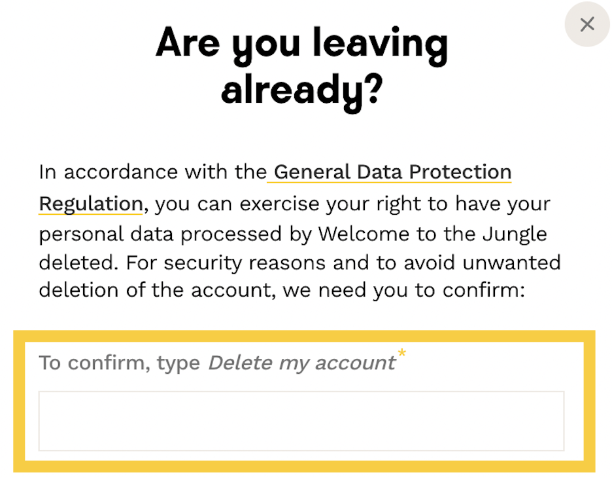Click the word 'deleted.' in the paragraph
Image resolution: width=612 pixels, height=478 pixels.
pos(79,263)
